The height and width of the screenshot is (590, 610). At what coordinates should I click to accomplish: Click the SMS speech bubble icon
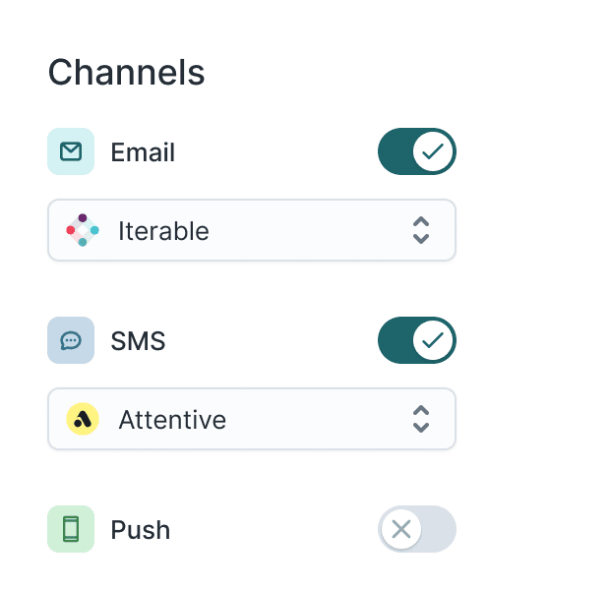point(71,340)
